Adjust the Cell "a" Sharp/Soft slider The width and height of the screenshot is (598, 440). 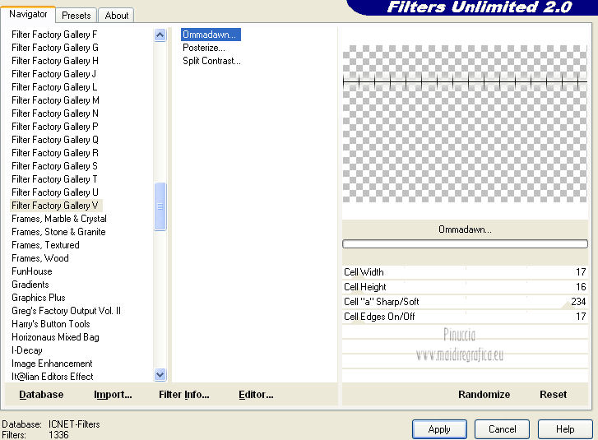tap(465, 302)
